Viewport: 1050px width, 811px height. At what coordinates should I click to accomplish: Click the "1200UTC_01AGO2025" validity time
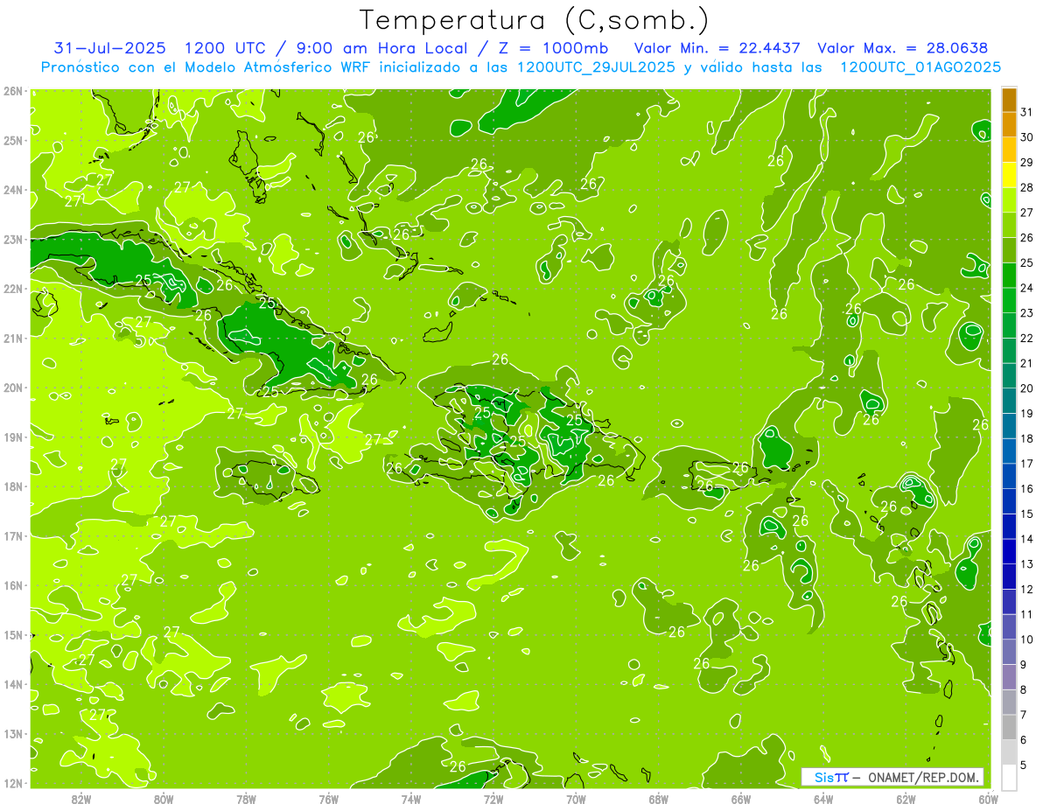point(920,66)
